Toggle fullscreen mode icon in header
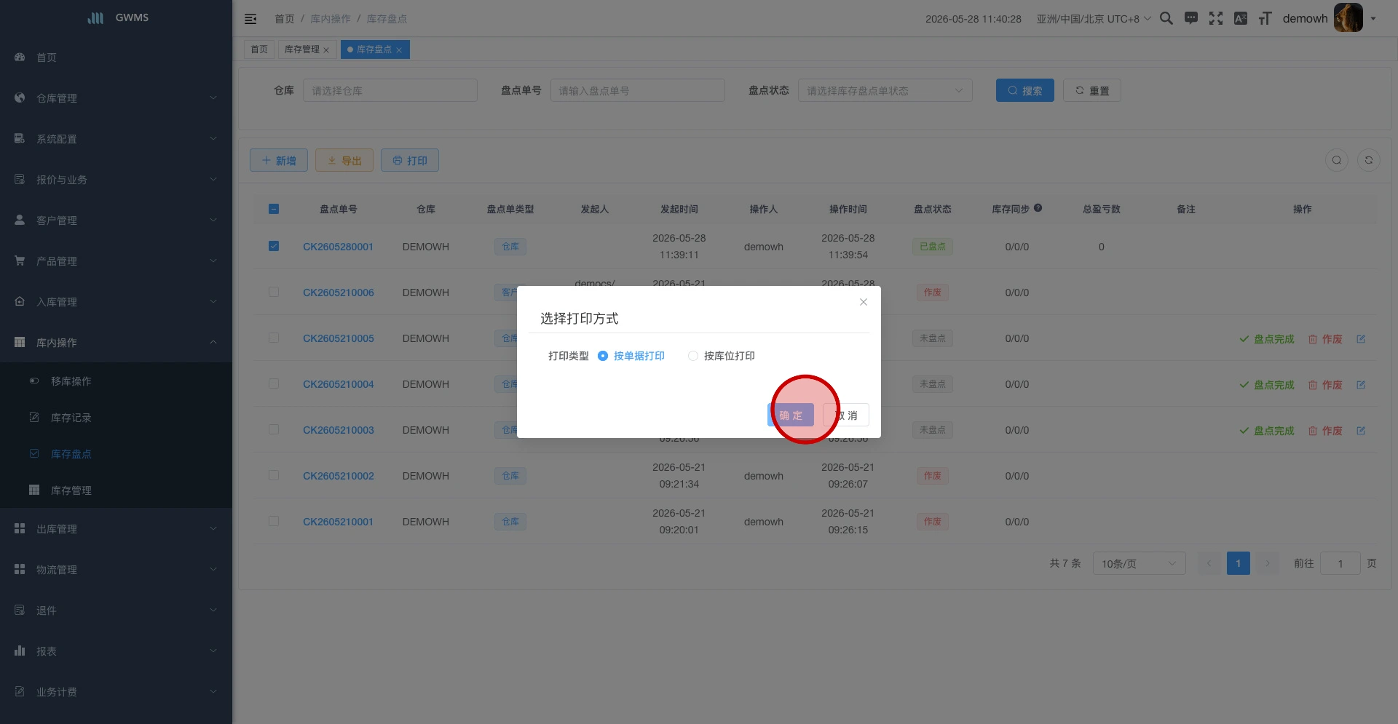1398x724 pixels. (x=1216, y=18)
